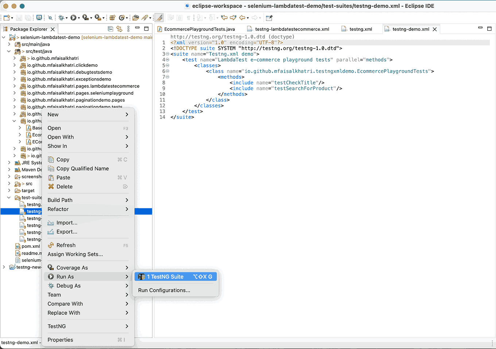496x349 pixels.
Task: Open search using the magnifier toolbar icon
Action: coord(50,17)
